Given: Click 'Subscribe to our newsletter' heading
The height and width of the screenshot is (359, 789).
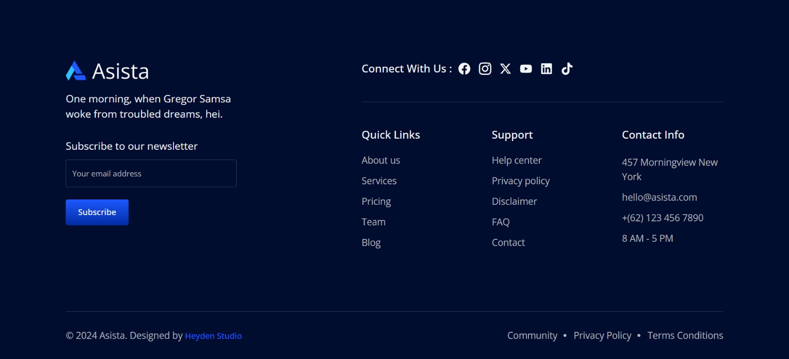Looking at the screenshot, I should tap(132, 146).
